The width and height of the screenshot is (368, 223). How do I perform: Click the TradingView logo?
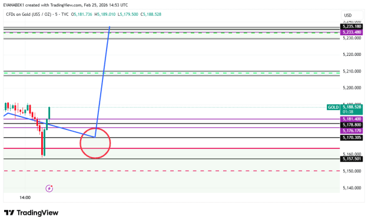coord(31,212)
